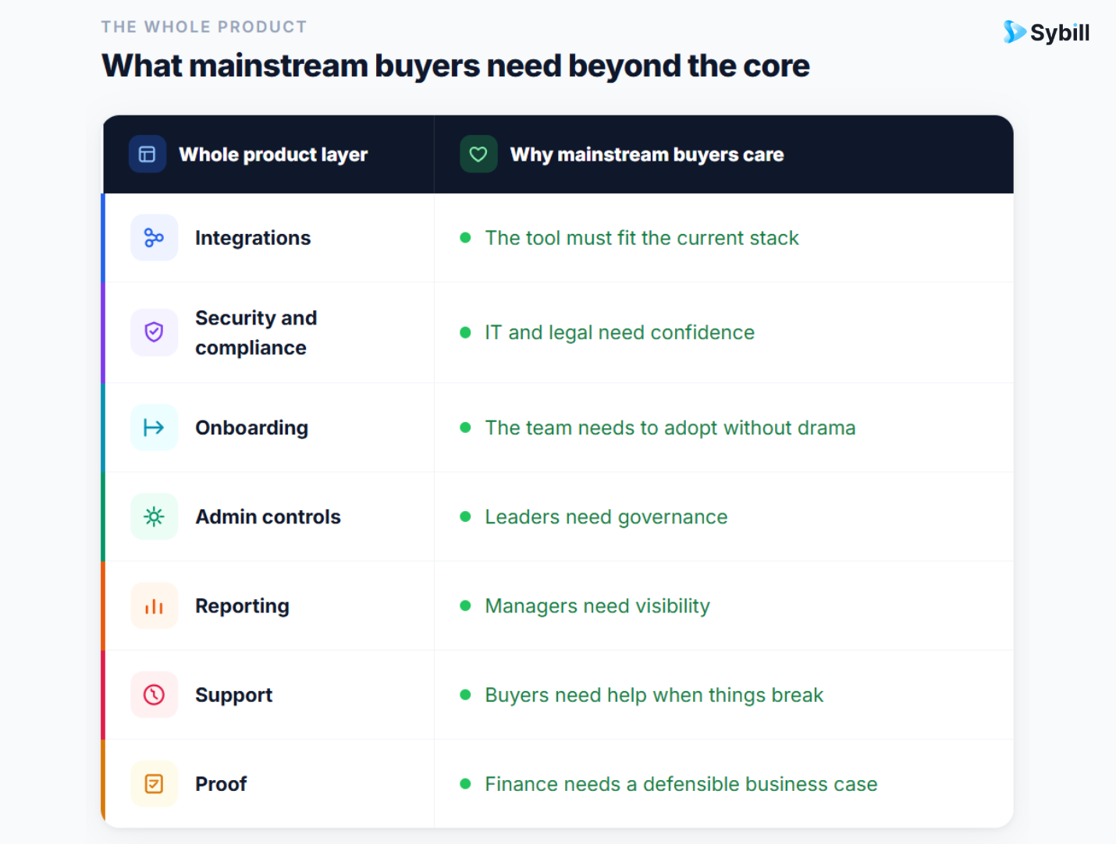Click the heading 'What mainstream buyers need beyond the core'

pyautogui.click(x=456, y=66)
